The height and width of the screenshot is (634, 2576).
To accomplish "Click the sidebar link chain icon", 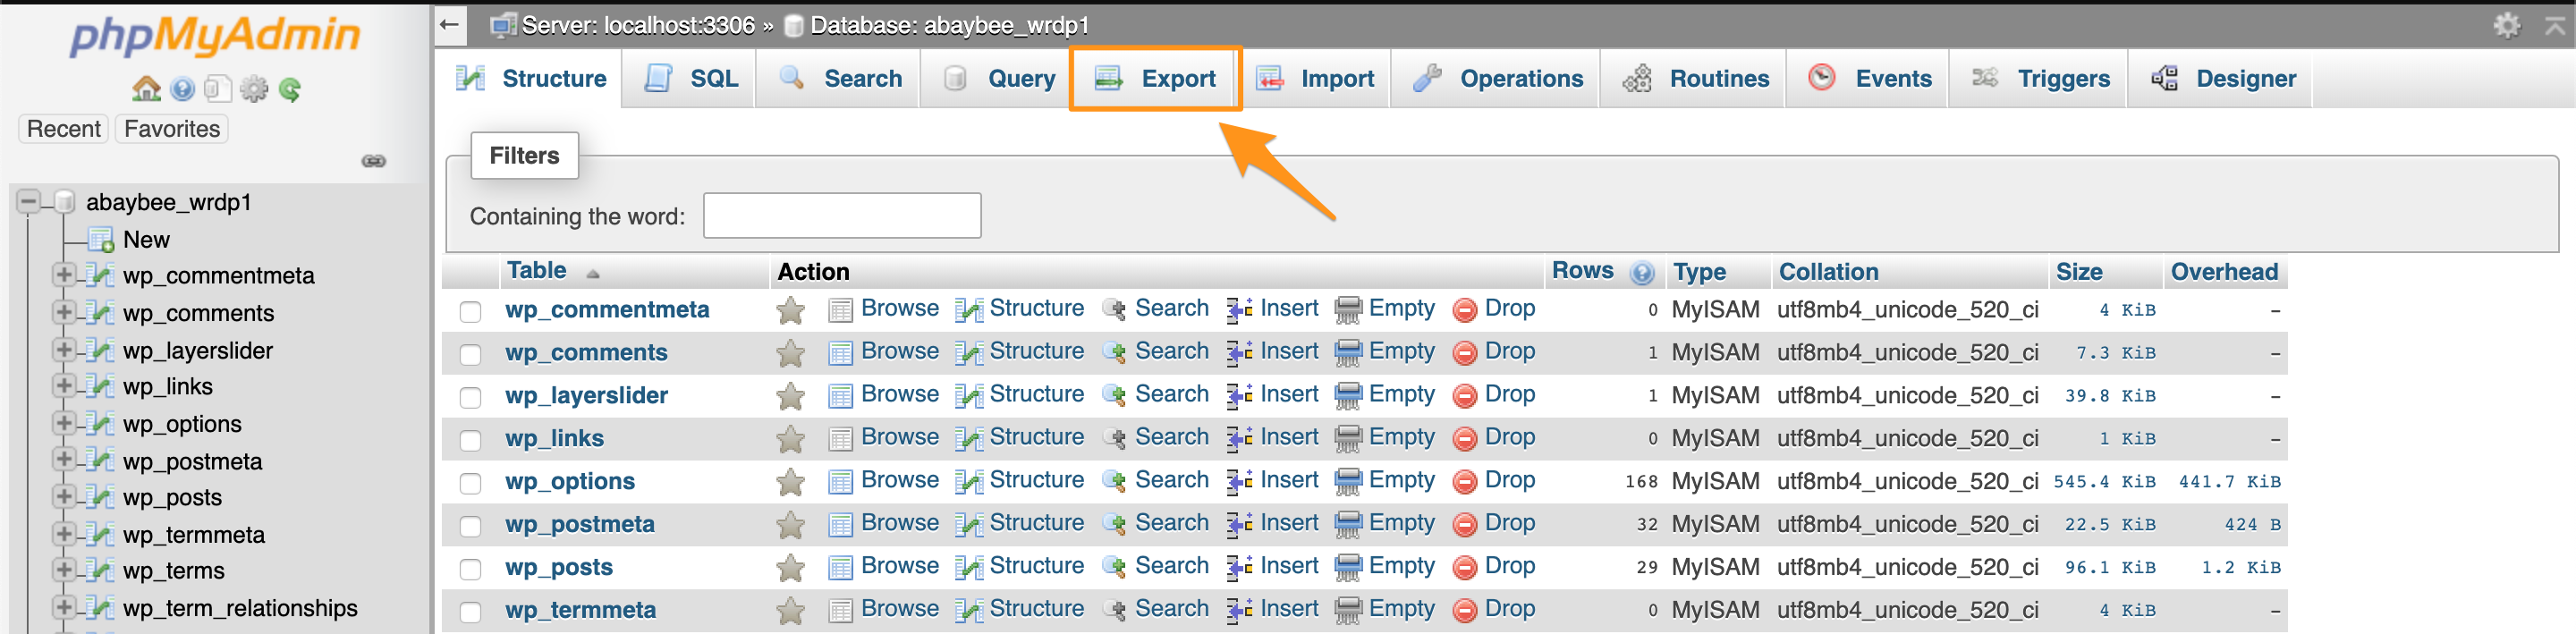I will (x=373, y=161).
